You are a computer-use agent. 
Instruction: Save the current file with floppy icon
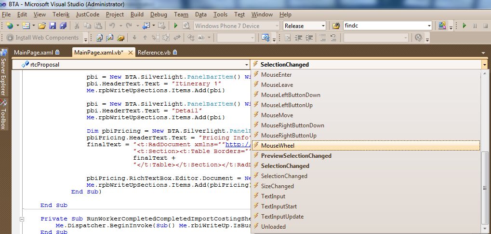(x=53, y=26)
